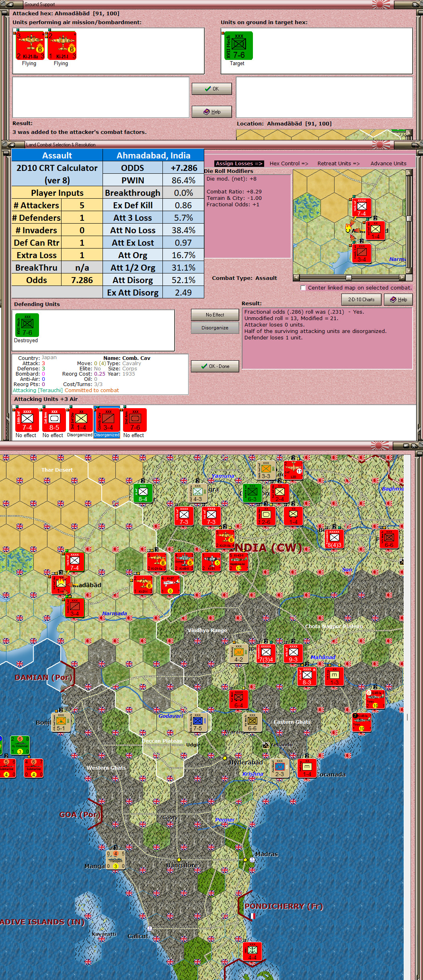Click the tan 2-3 unit near Krishna river

point(279,768)
